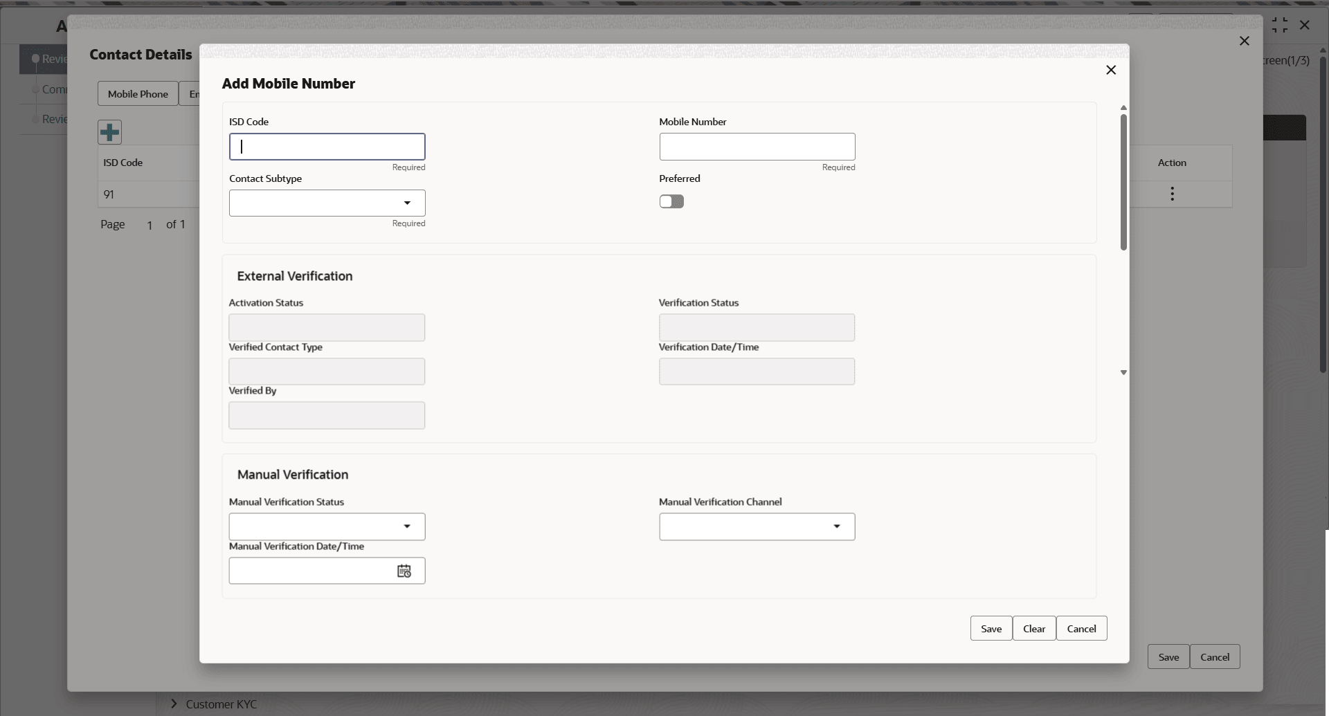Click the Verified Contact Type field
This screenshot has width=1329, height=716.
point(327,371)
